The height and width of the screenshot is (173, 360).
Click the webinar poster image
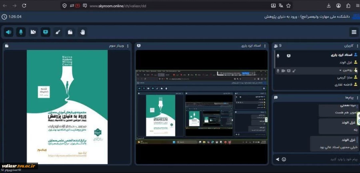tap(67, 107)
